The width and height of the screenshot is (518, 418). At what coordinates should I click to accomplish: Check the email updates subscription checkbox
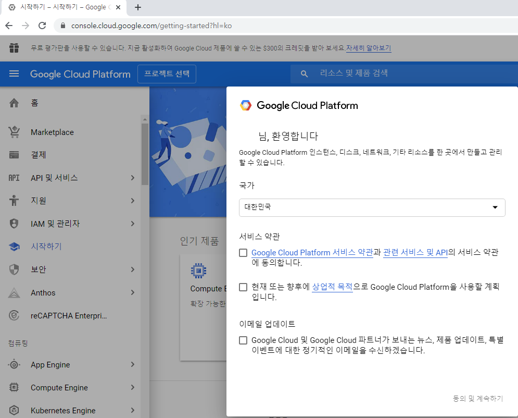point(243,340)
